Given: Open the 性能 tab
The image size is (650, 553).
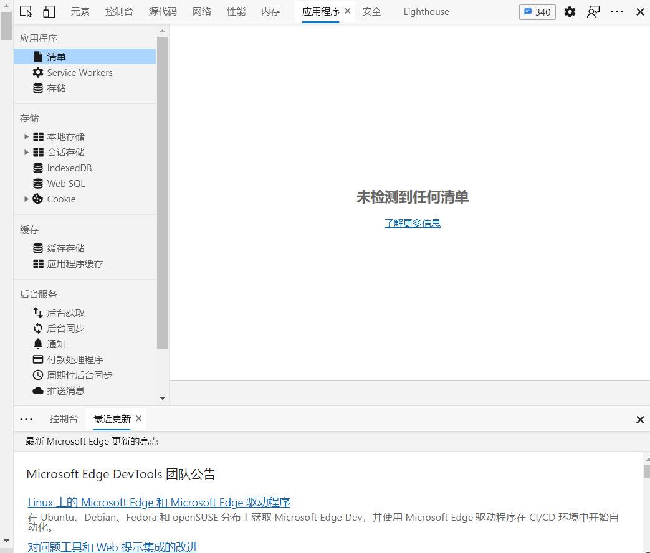Looking at the screenshot, I should [236, 12].
